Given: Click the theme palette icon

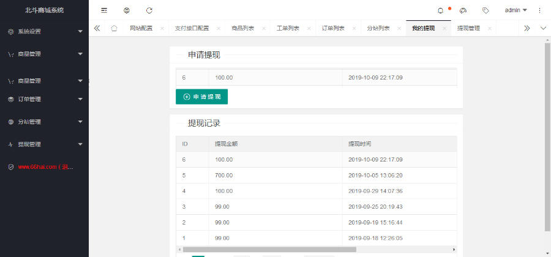Looking at the screenshot, I should [x=463, y=10].
